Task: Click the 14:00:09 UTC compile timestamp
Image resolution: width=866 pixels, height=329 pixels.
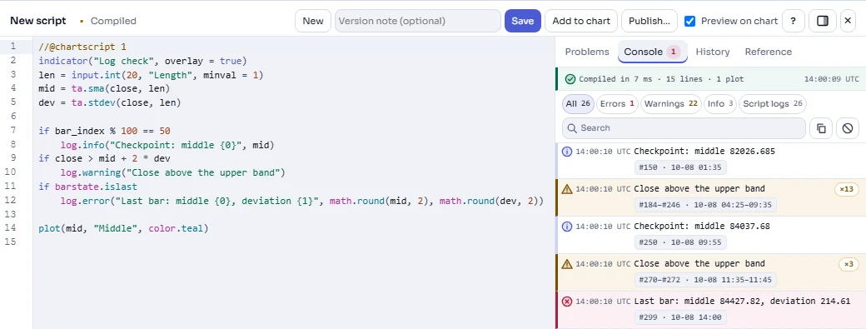Action: [831, 79]
